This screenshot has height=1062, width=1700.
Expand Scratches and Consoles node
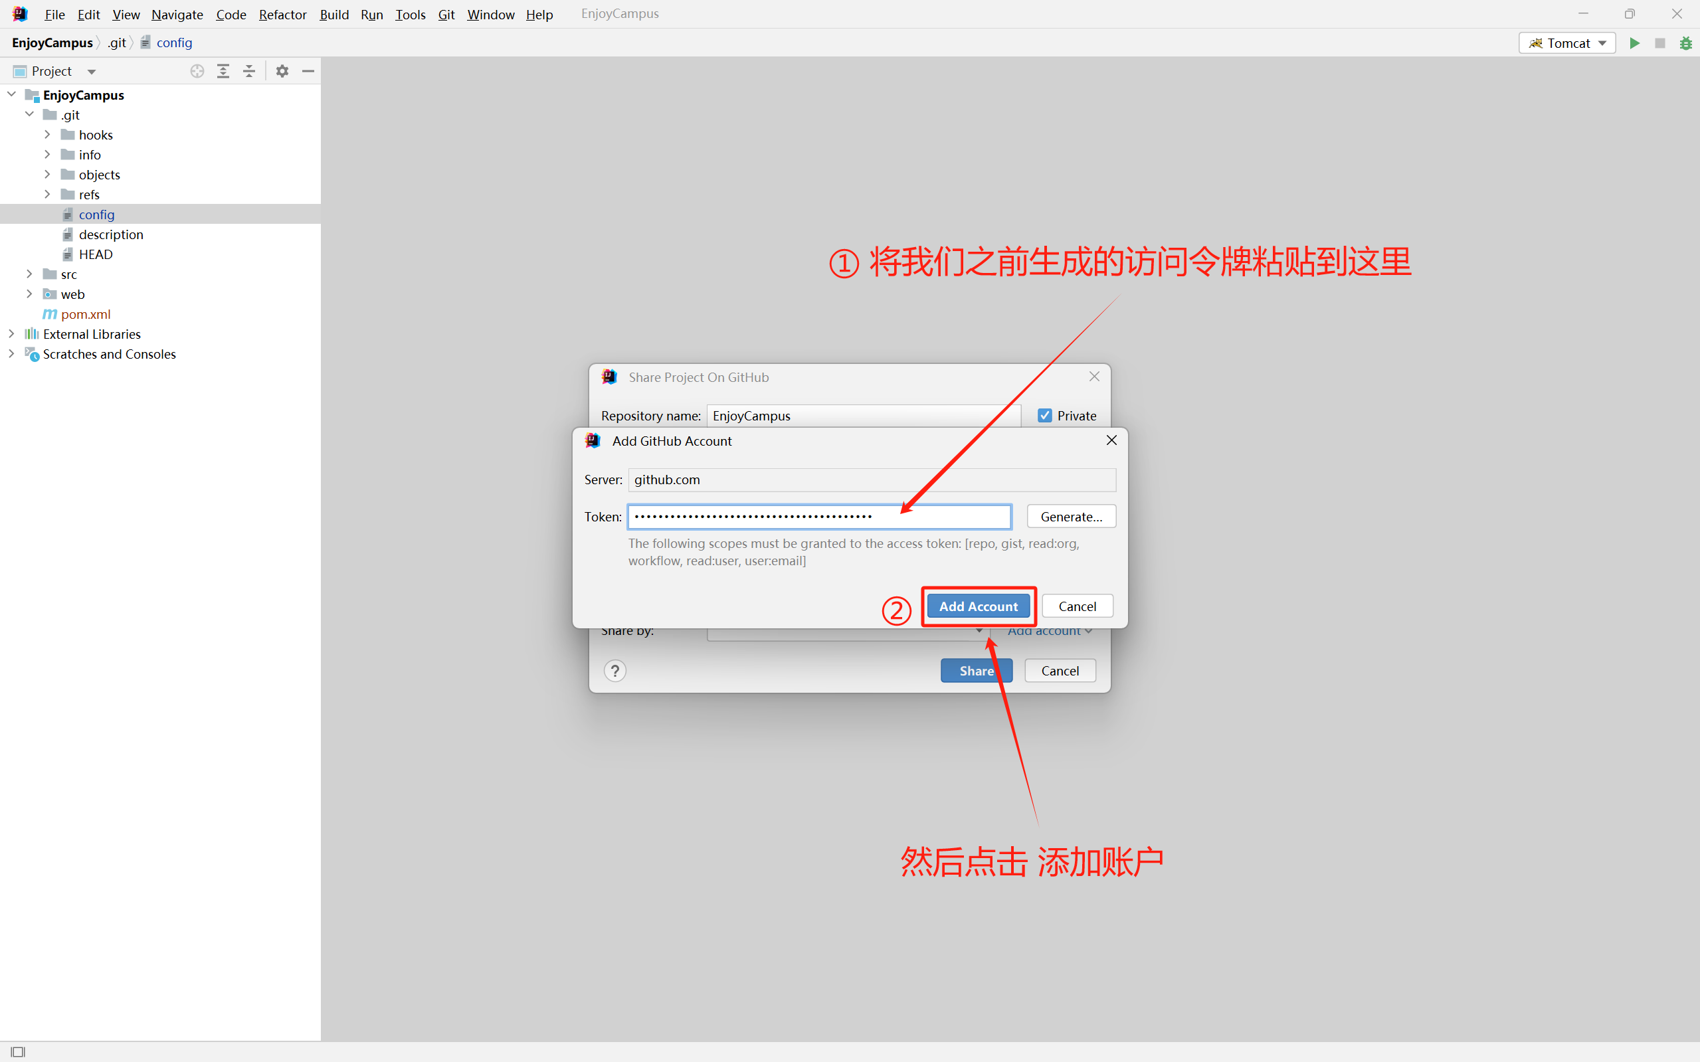click(x=11, y=353)
